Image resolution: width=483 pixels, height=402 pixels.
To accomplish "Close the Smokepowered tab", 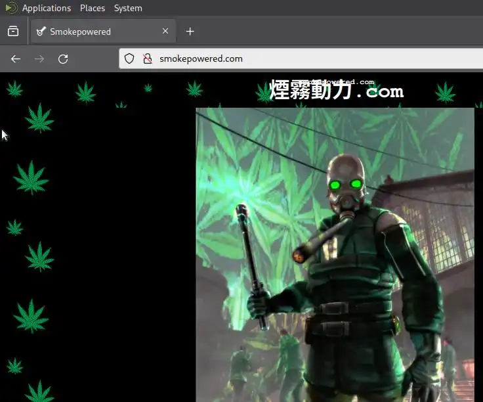I will pyautogui.click(x=165, y=31).
